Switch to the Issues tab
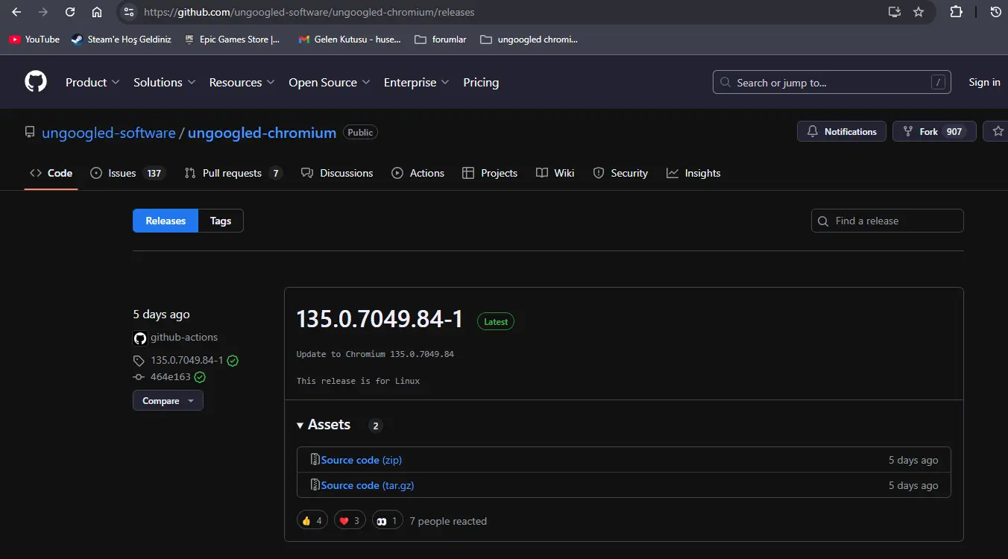Screen dimensions: 1008x559 pyautogui.click(x=127, y=173)
